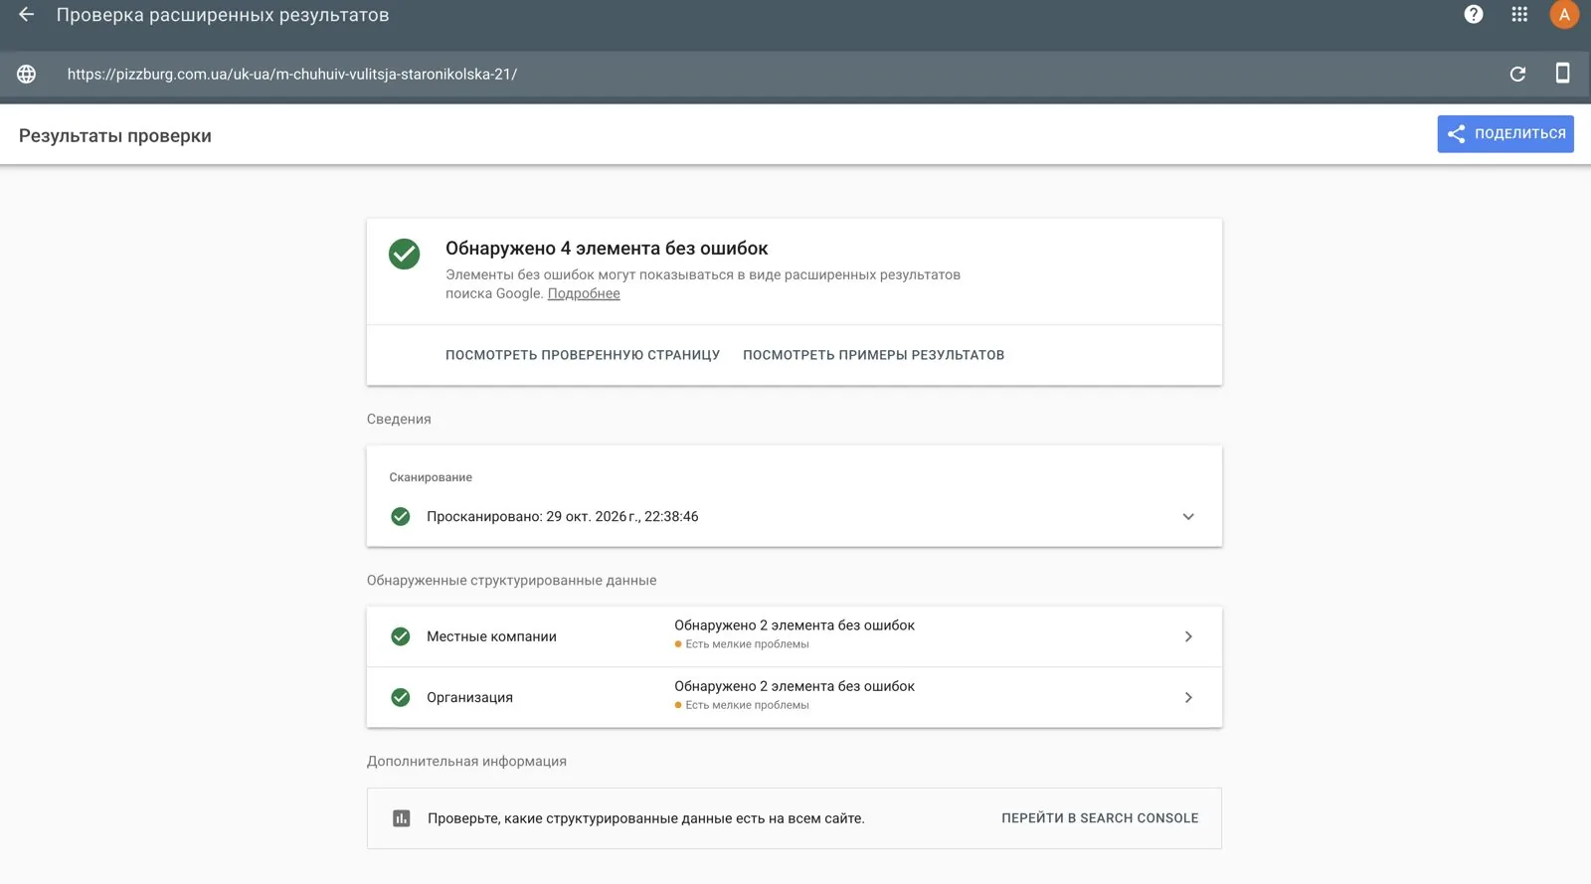Click 'Есть мелкие проблемы' under Организация
This screenshot has height=884, width=1591.
click(747, 705)
